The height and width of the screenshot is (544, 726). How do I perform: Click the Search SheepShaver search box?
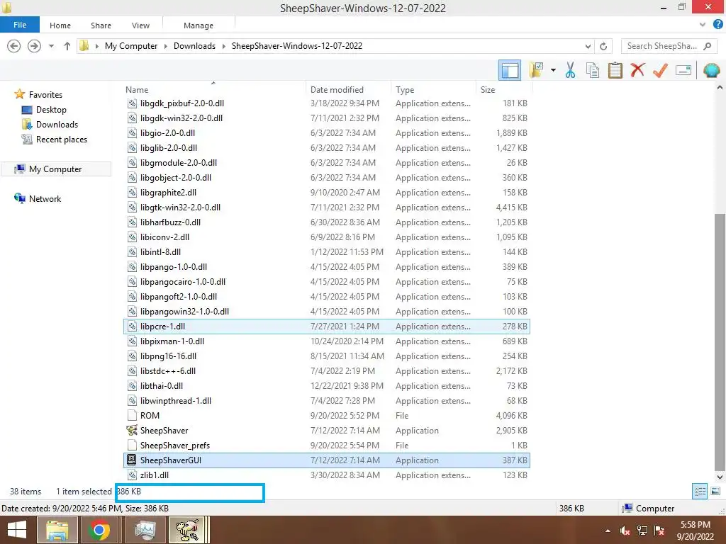669,46
